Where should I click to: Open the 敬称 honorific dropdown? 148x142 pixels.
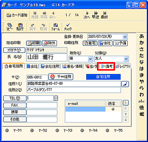pyautogui.click(x=90, y=59)
